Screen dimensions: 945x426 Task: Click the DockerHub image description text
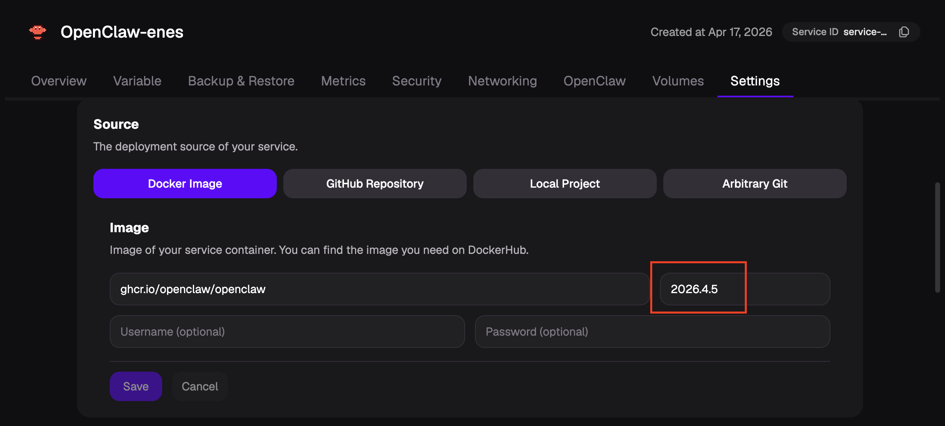click(x=319, y=250)
